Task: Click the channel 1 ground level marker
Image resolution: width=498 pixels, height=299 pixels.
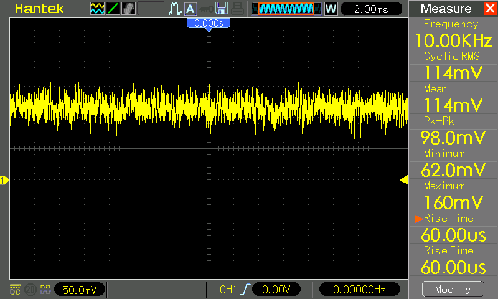Action: [x=4, y=181]
